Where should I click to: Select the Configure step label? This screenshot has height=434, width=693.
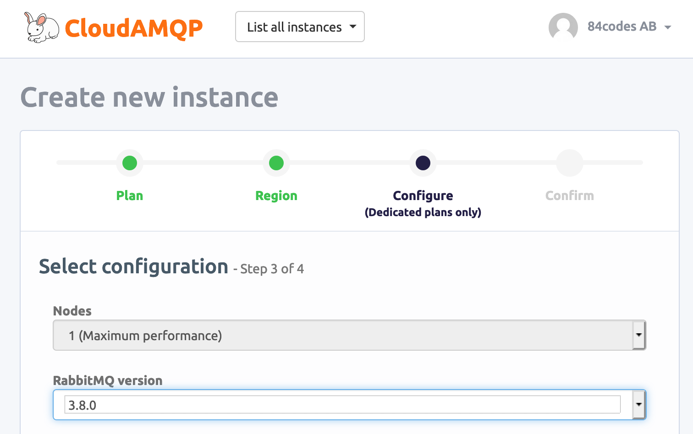[423, 195]
